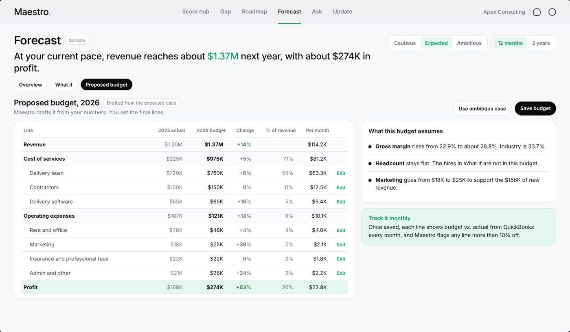Click the Profit row label
The width and height of the screenshot is (570, 332).
(31, 287)
